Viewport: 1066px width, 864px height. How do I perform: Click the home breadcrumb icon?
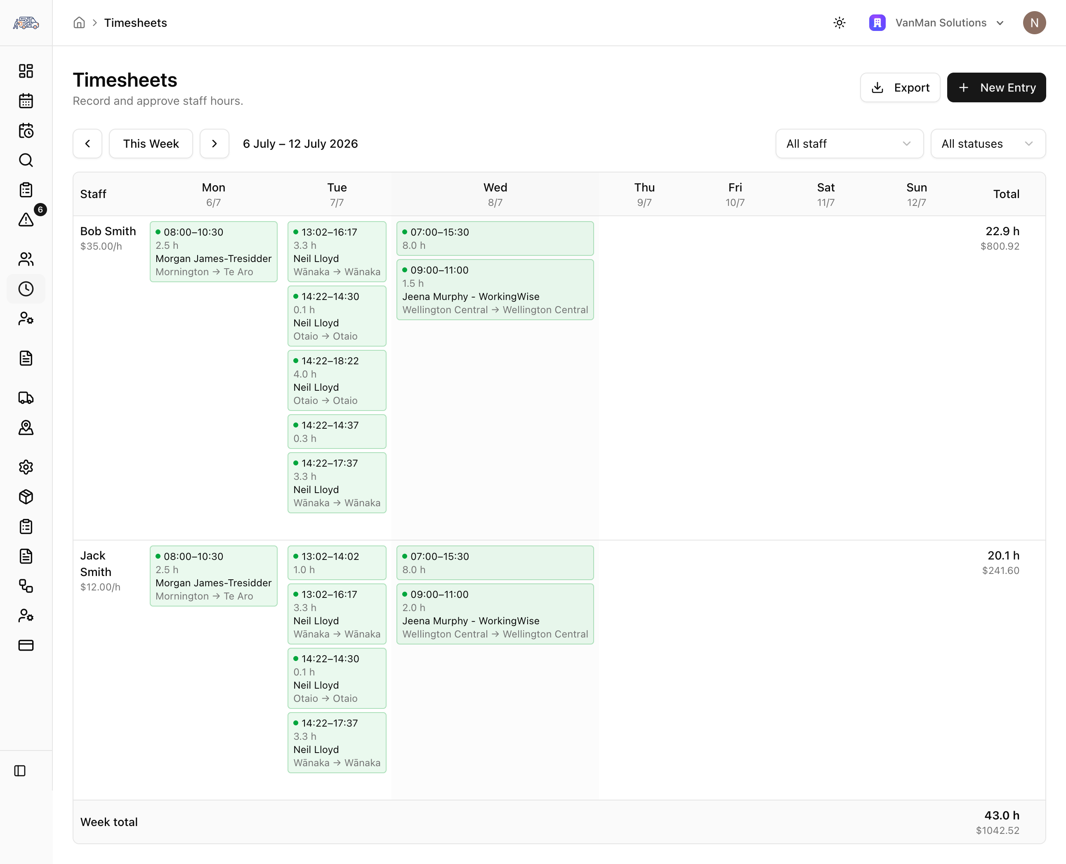click(79, 22)
